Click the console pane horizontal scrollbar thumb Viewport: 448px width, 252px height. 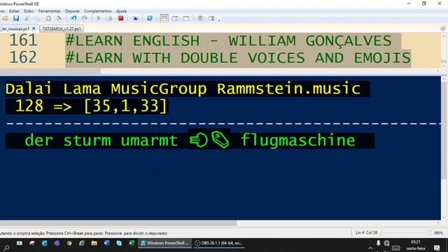click(x=118, y=223)
